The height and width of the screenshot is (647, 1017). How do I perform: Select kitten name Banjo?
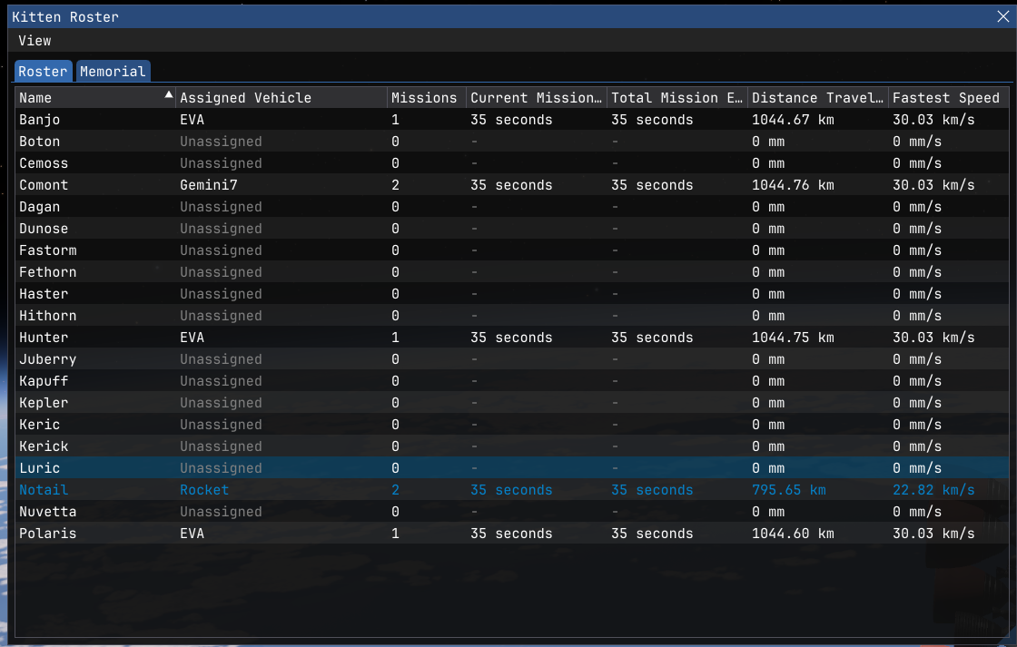40,120
